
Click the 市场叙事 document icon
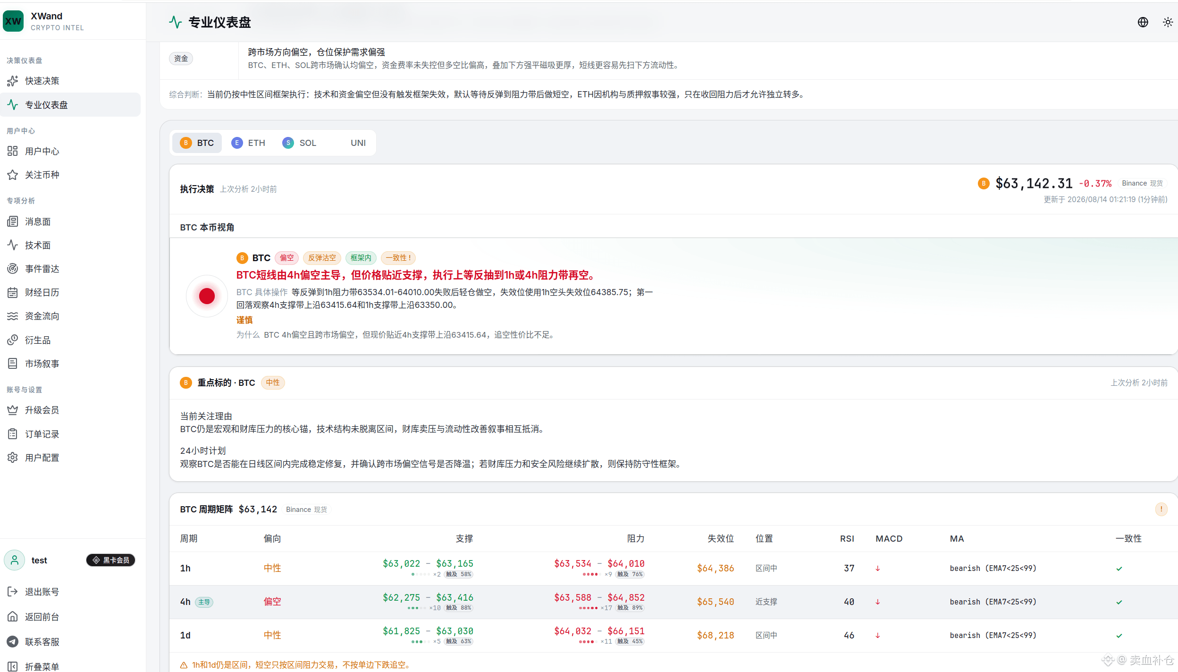pyautogui.click(x=13, y=364)
